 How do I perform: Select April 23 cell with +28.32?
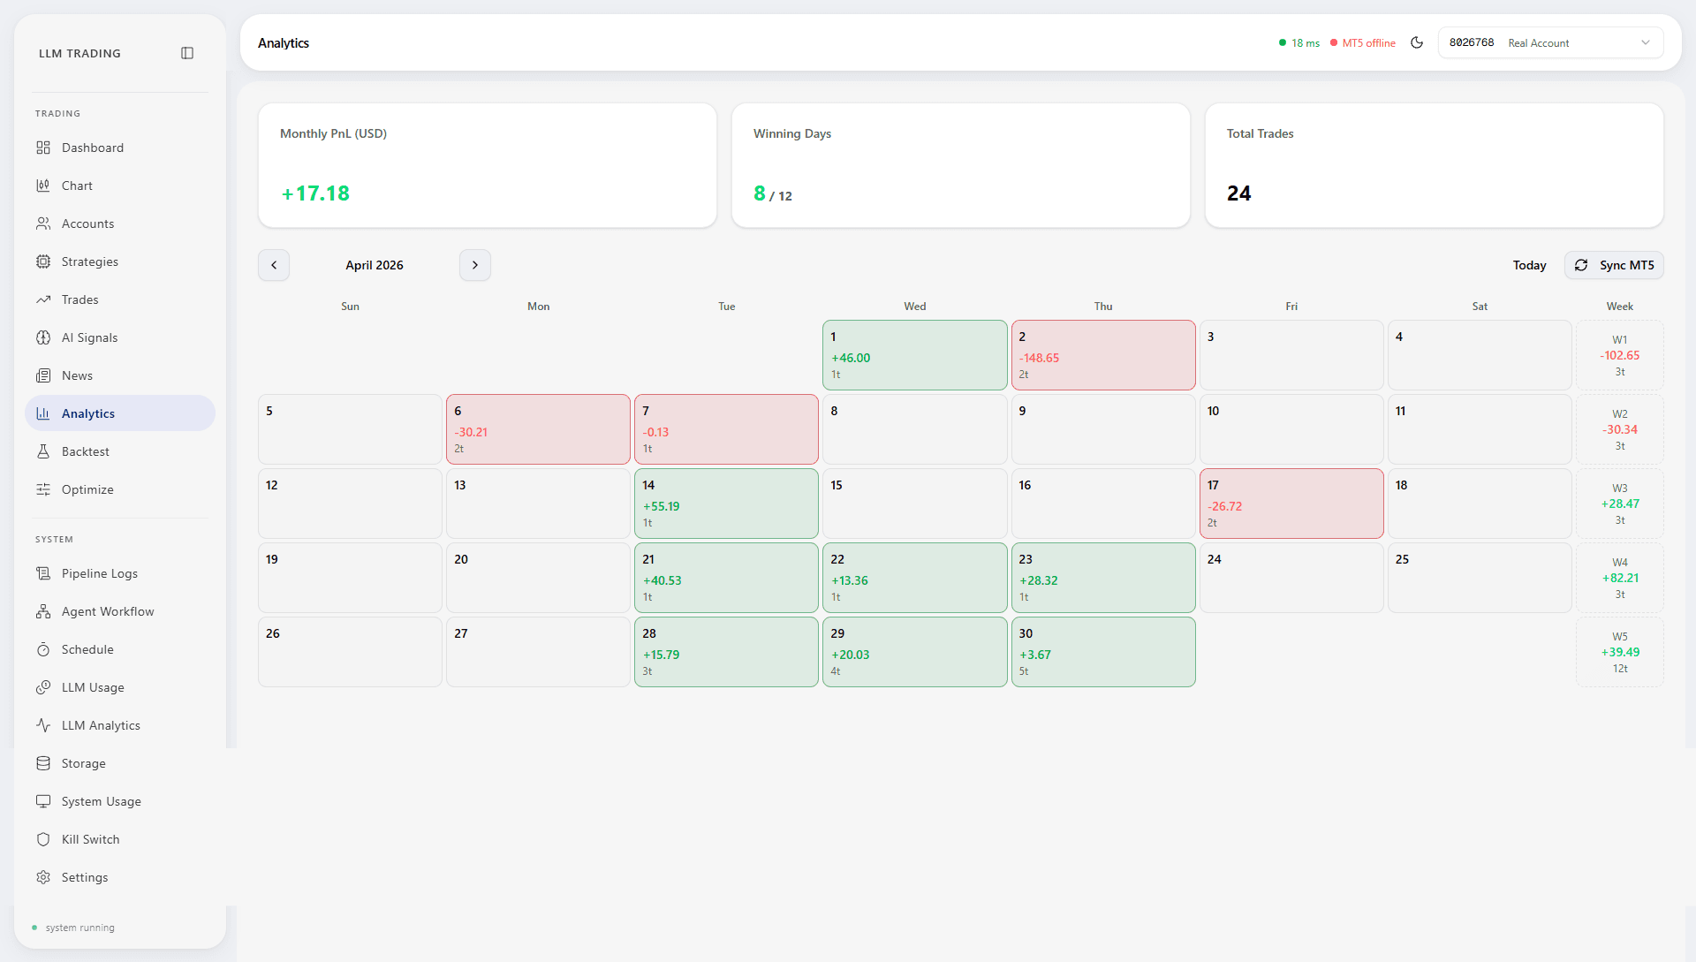(1103, 578)
